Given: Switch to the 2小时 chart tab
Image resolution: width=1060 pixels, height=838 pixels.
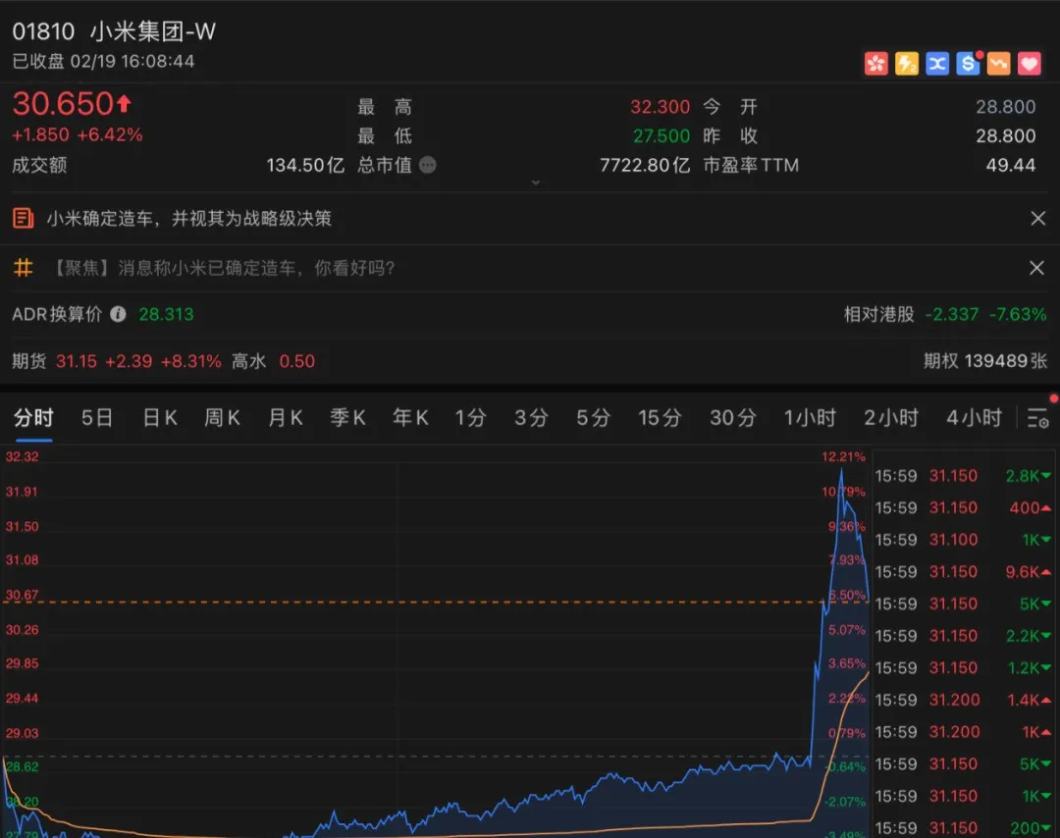Looking at the screenshot, I should (891, 418).
